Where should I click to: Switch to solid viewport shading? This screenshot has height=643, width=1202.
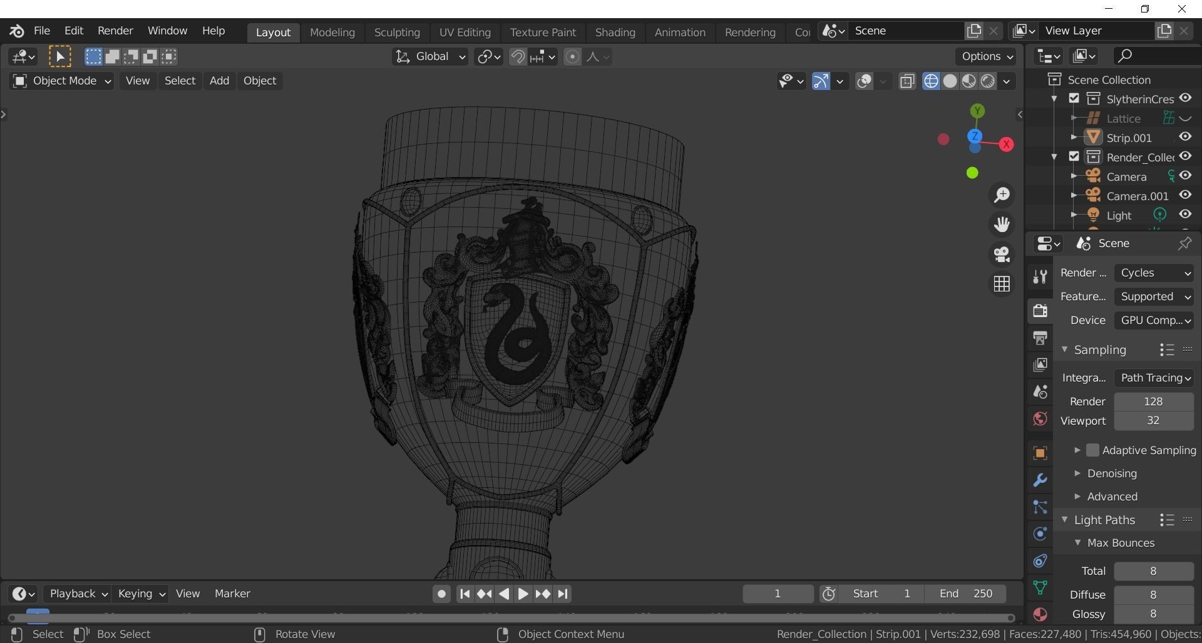click(950, 81)
